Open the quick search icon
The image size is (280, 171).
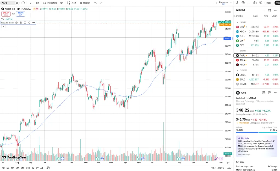point(237,3)
